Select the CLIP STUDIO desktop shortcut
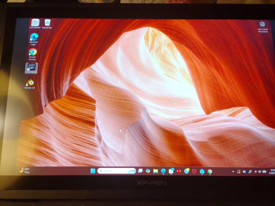This screenshot has height=206, width=275. coord(35,23)
